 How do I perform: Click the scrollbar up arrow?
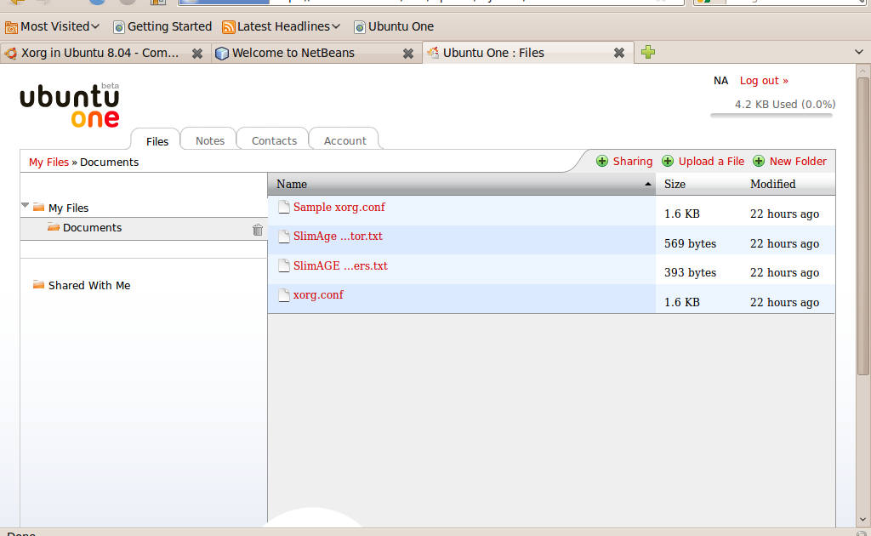pos(862,71)
